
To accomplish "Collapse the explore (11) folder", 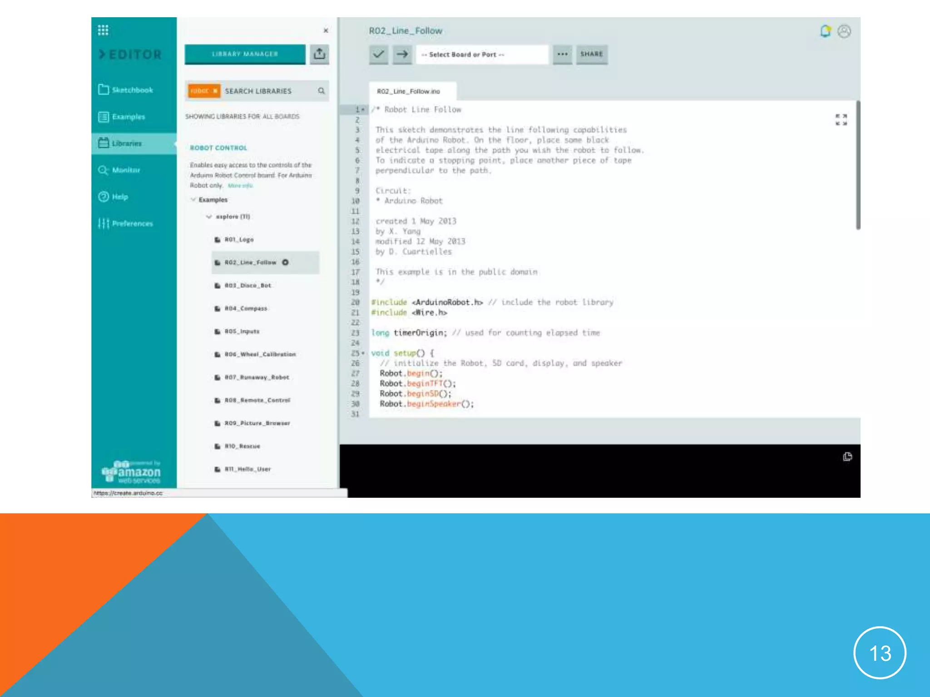I will [209, 216].
